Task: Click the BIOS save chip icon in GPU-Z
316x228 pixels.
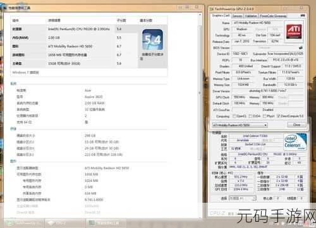Action: tap(301, 47)
